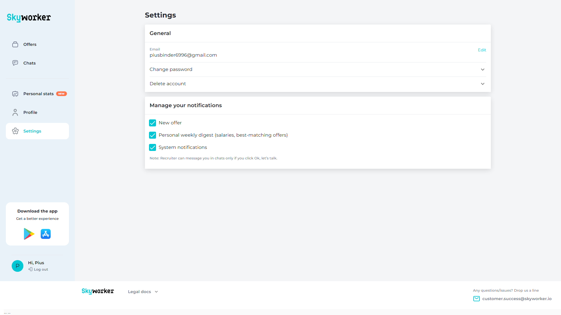
Task: Click the NEW badge beside Personal stats
Action: point(61,94)
